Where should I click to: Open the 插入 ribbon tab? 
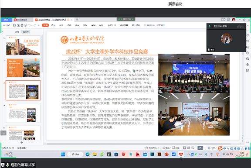point(53,25)
